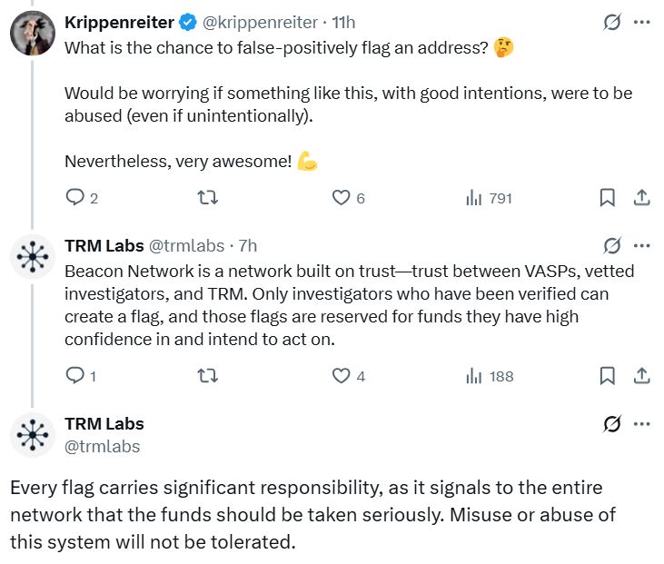Image resolution: width=664 pixels, height=564 pixels.
Task: Share Krippenreiter's tweet
Action: pyautogui.click(x=640, y=197)
